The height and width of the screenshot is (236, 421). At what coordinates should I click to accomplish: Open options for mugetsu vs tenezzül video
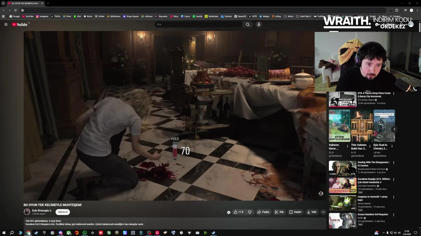pos(394,197)
